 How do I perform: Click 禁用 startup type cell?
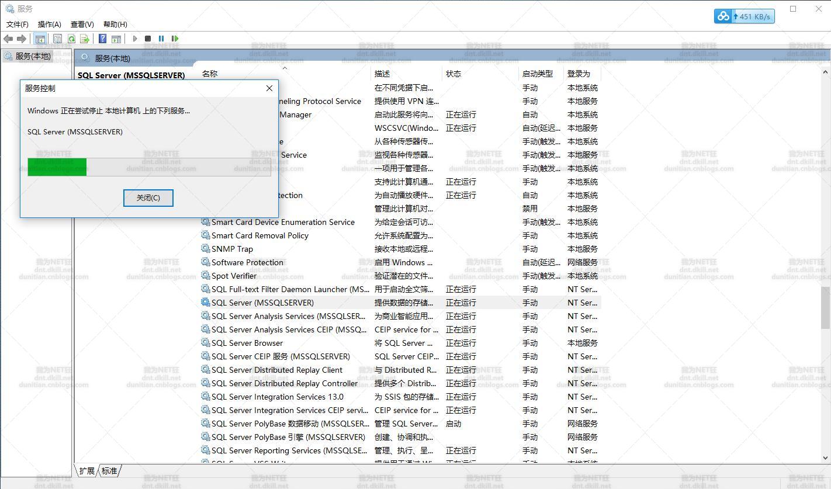click(530, 209)
